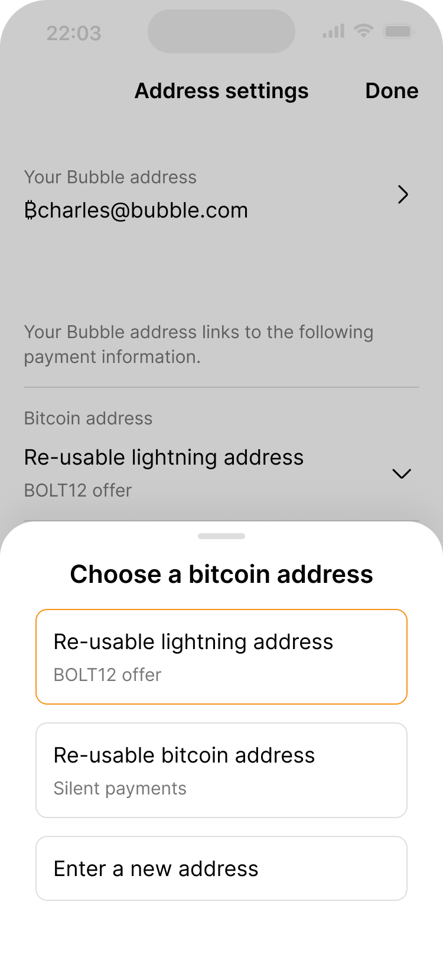
Task: Collapse the Bitcoin address dropdown chevron
Action: point(402,473)
